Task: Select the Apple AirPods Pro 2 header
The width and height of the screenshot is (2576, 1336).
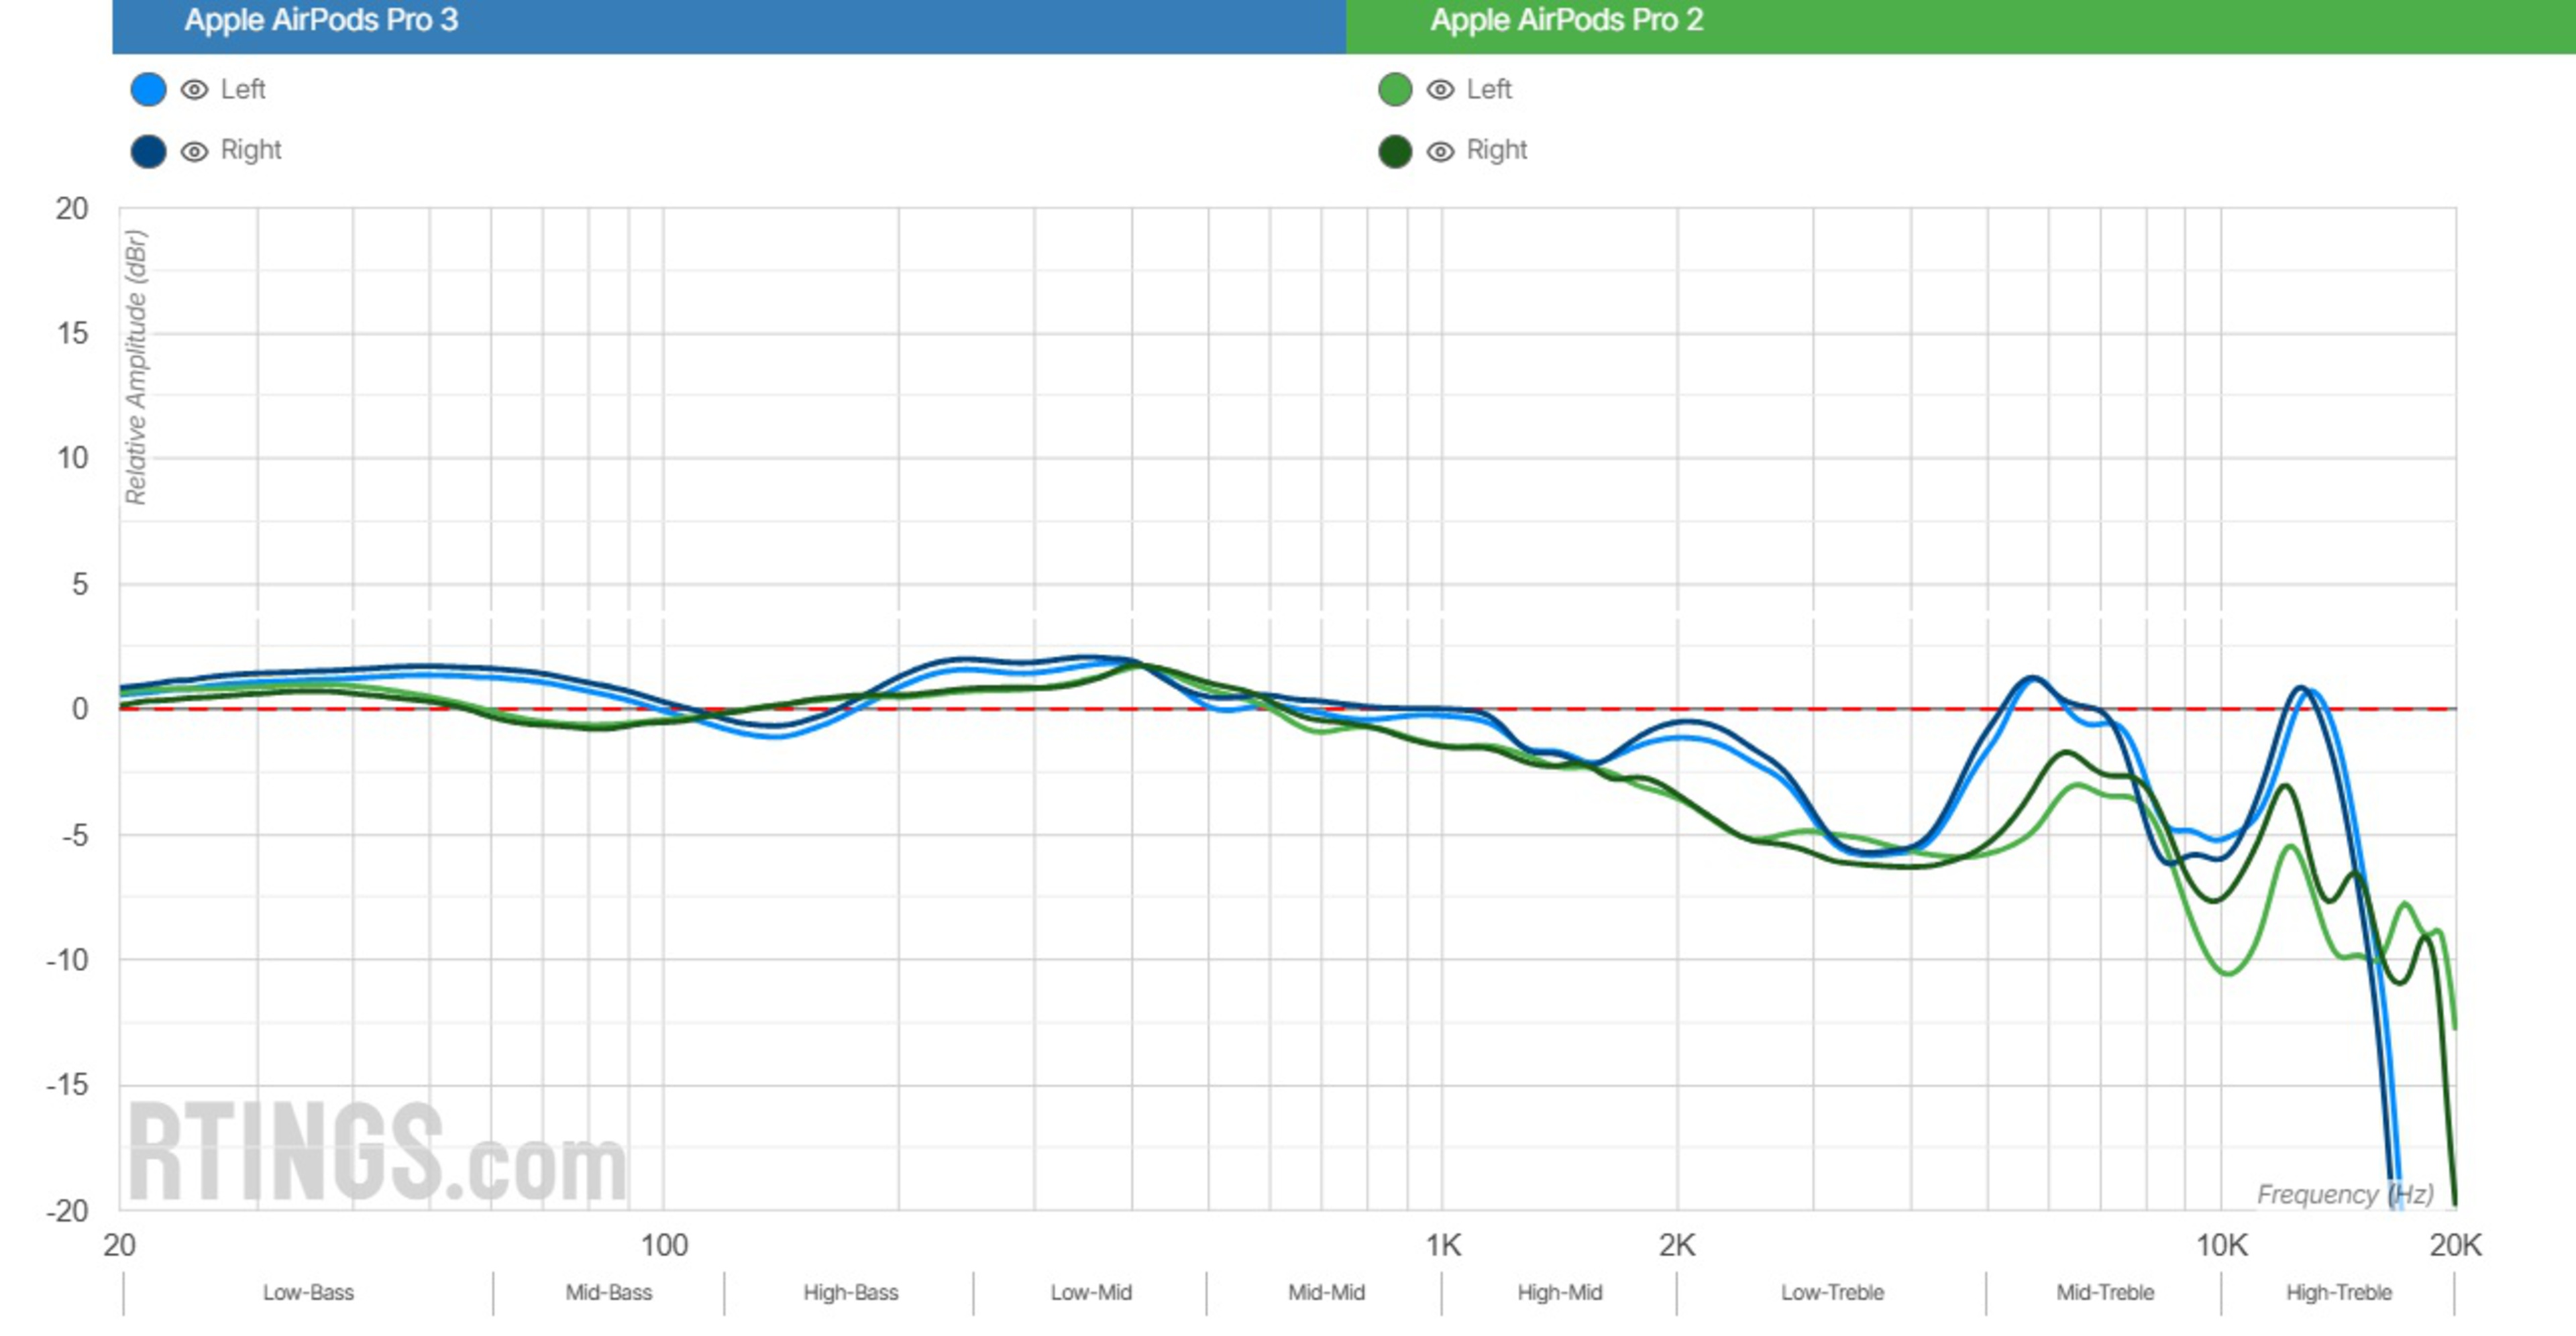Action: (x=1566, y=20)
